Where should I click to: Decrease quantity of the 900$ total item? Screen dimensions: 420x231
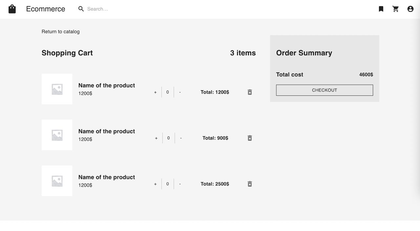point(181,138)
